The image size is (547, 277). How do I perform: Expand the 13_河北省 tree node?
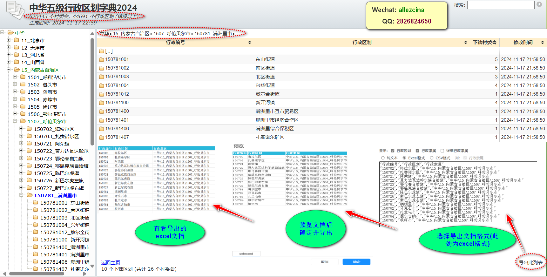[x=9, y=55]
